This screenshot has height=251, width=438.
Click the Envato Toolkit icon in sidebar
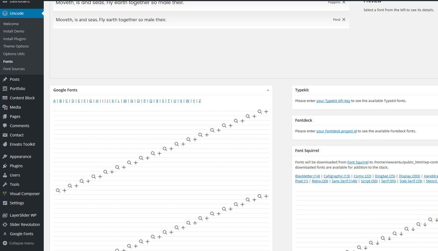(x=5, y=144)
